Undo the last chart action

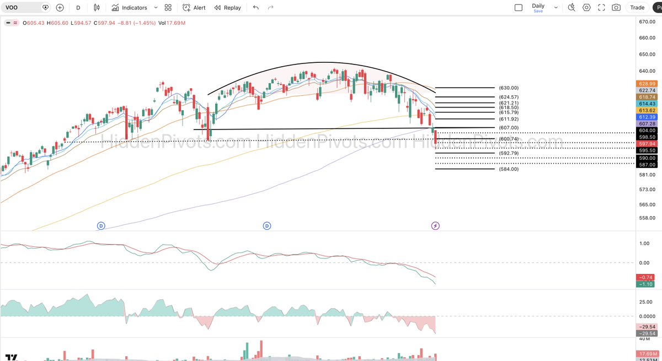click(255, 8)
